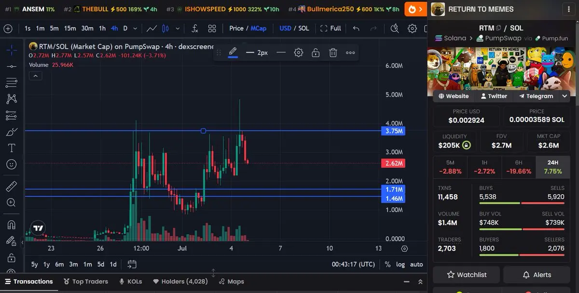Open the time interval dropdown arrow
Screen dimensions: 579x293
(135, 28)
